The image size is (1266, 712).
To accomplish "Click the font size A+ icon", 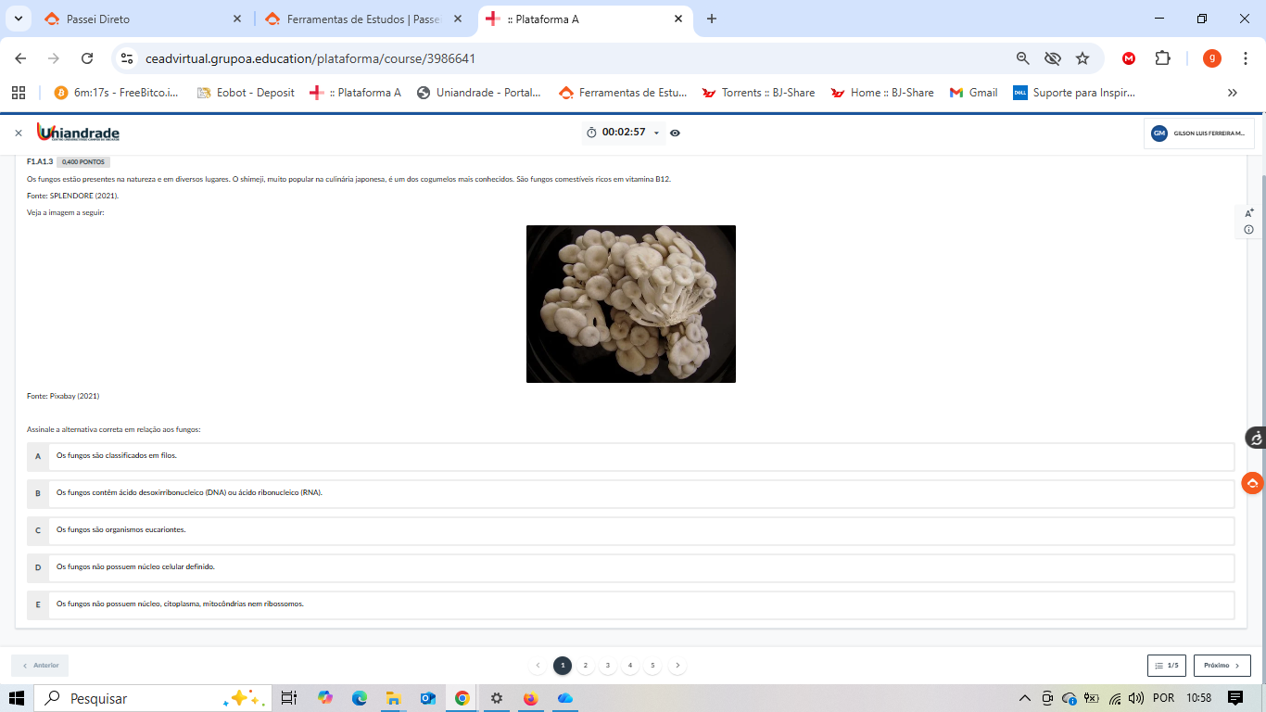I will tap(1249, 213).
